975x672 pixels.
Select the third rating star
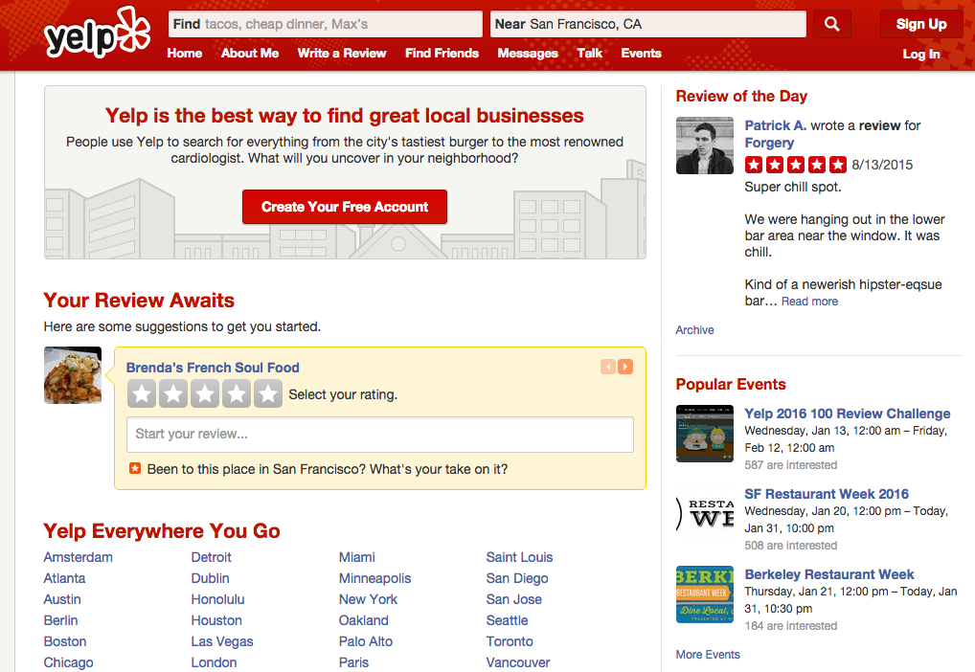(205, 393)
